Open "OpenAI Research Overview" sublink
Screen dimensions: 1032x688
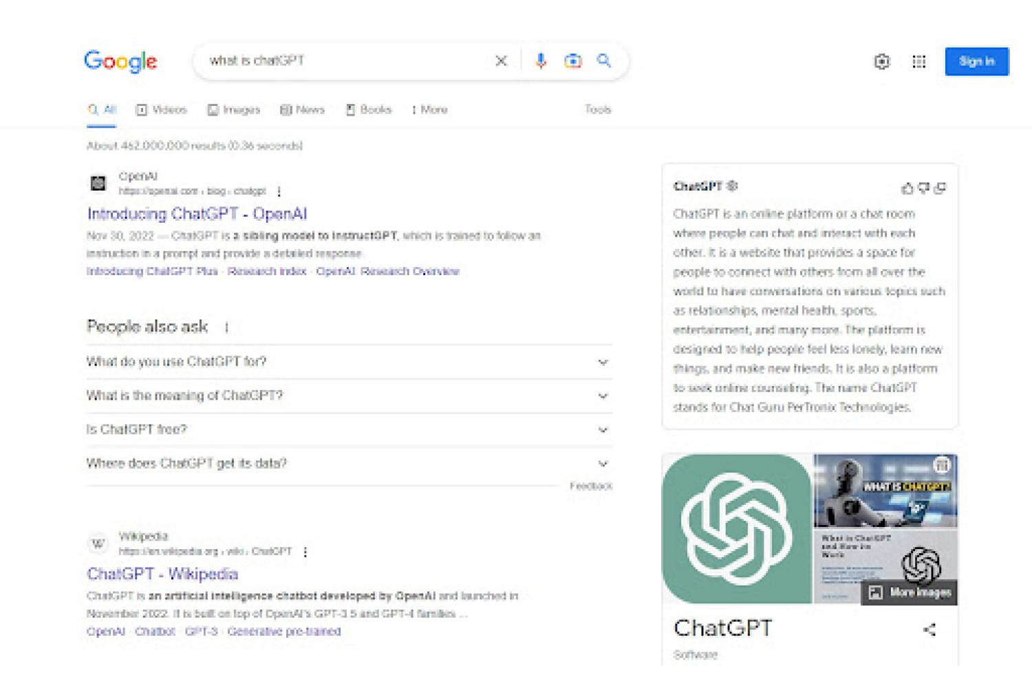387,271
